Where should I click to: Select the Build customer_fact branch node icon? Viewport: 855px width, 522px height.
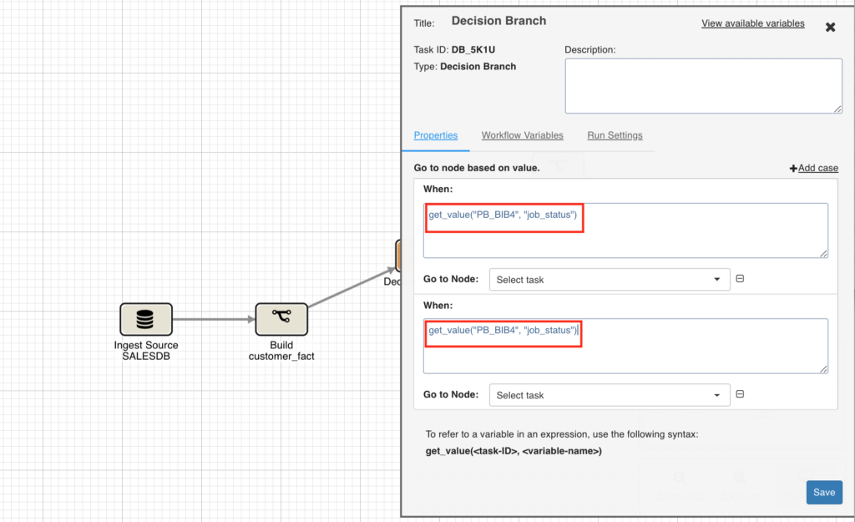(x=281, y=319)
